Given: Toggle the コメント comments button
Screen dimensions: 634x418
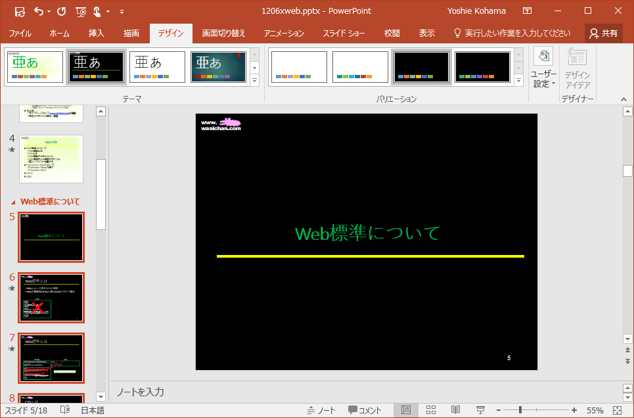Looking at the screenshot, I should [365, 410].
